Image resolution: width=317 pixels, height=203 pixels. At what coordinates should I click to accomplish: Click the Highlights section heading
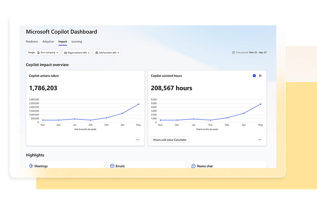pyautogui.click(x=35, y=155)
